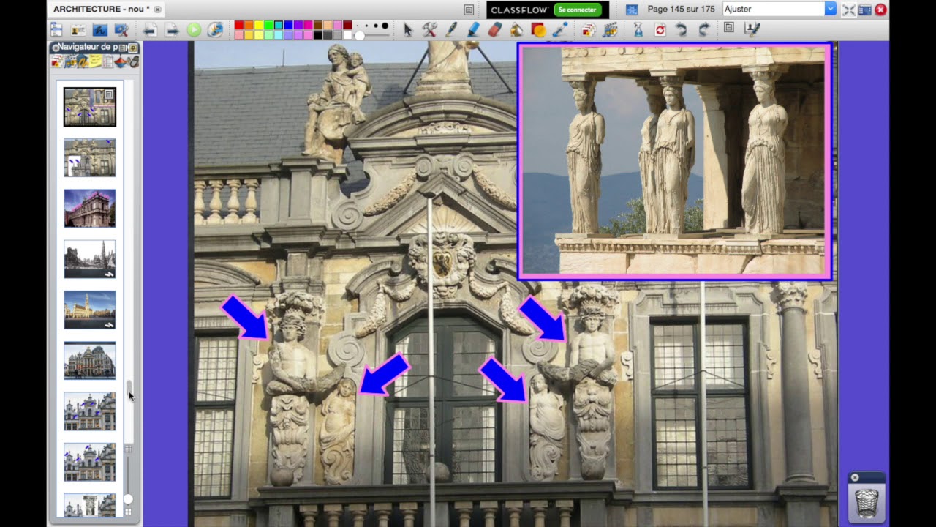Close the trash bin widget

(854, 478)
